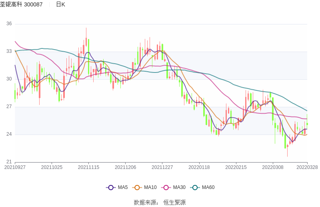Image resolution: width=320 pixels, height=207 pixels.
Task: Pick the 20220118 date axis label
Action: click(x=199, y=167)
